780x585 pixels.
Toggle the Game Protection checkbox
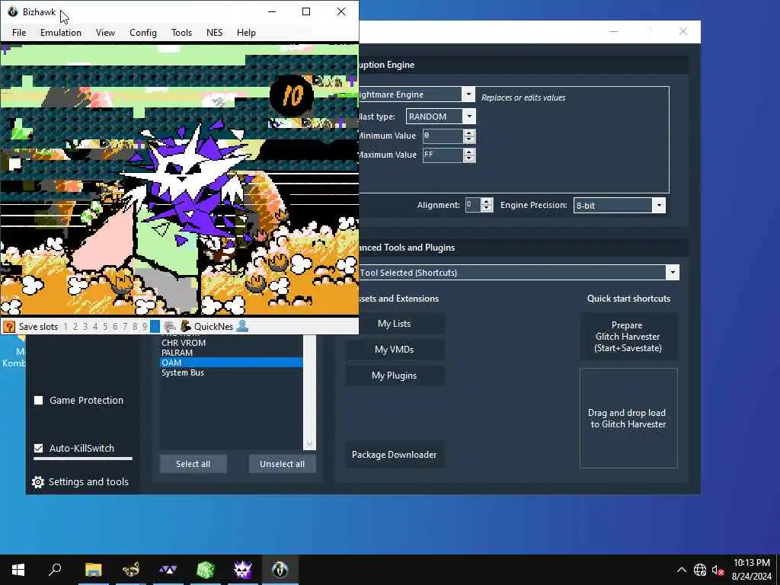pos(38,401)
